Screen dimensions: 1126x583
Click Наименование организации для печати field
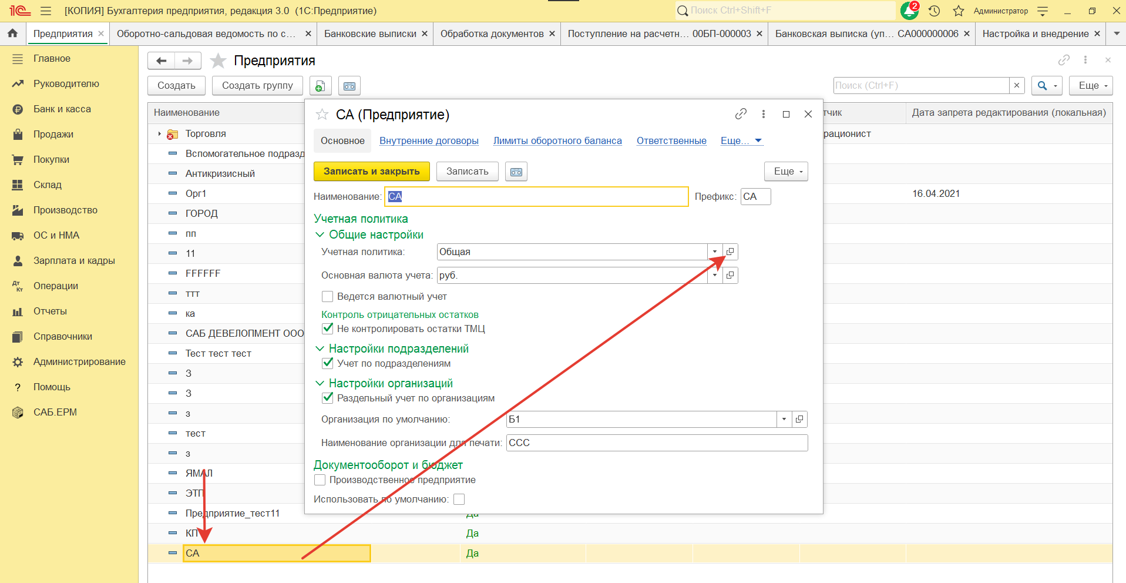657,443
